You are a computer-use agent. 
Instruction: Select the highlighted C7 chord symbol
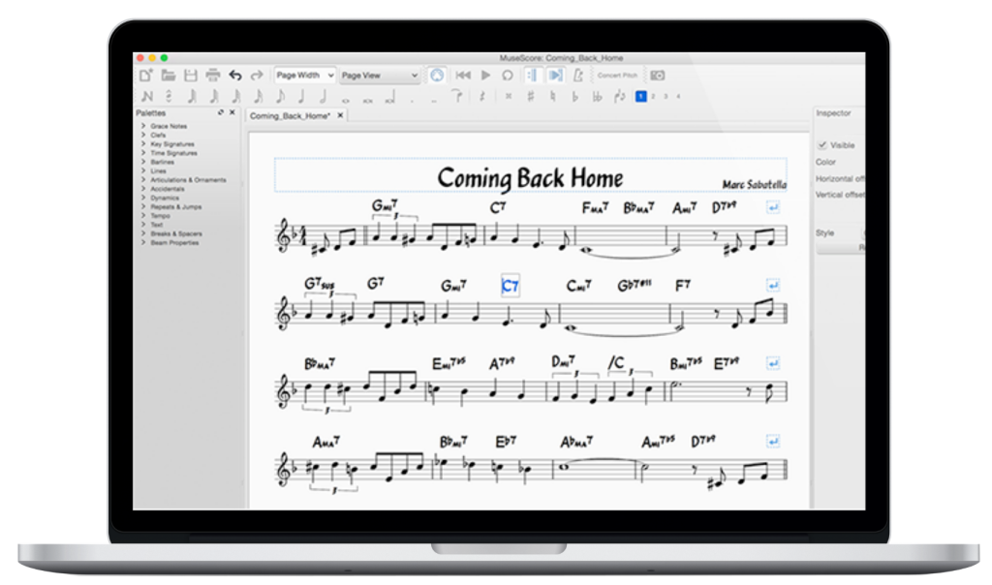(510, 286)
